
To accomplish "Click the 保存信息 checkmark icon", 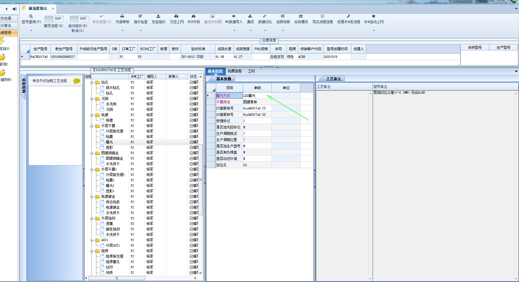I will pyautogui.click(x=102, y=16).
